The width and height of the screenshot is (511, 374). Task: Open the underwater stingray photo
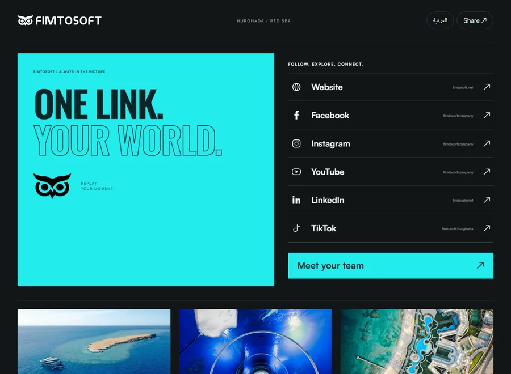coord(256,342)
